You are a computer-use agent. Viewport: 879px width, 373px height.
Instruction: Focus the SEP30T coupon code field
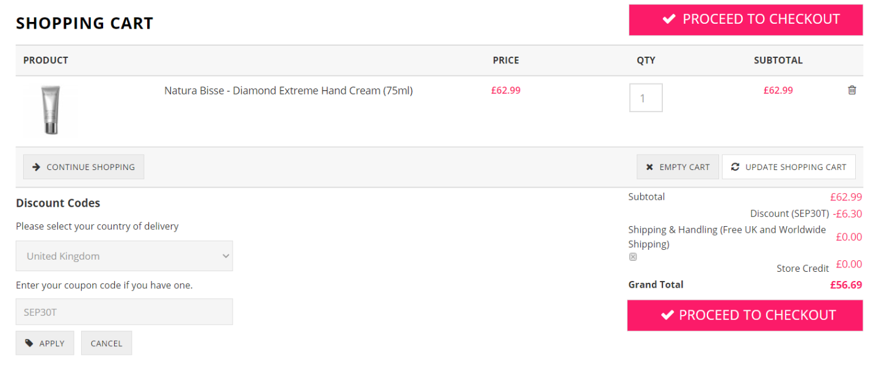tap(124, 312)
